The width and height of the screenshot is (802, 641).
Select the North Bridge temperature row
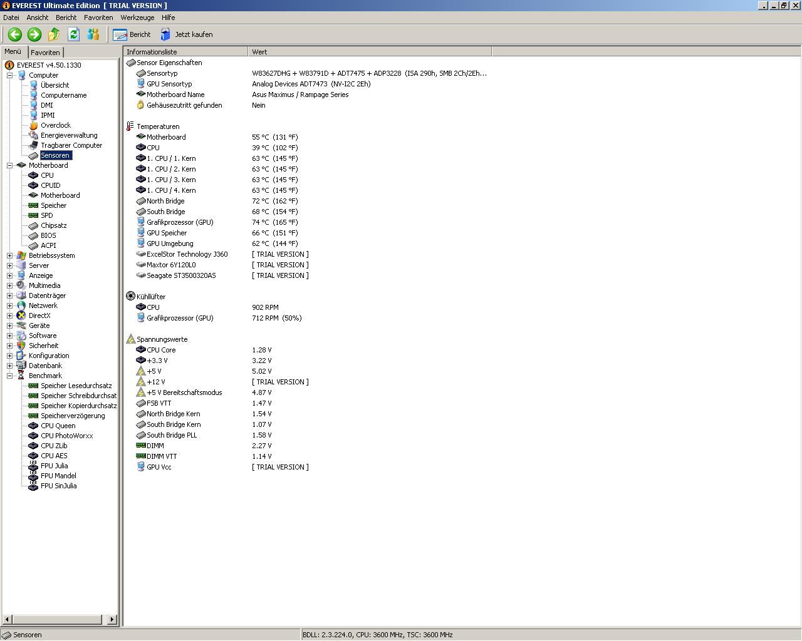coord(307,201)
